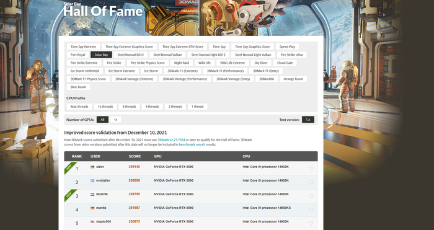Click the flag icon beside alzov
This screenshot has width=434, height=230.
92,167
